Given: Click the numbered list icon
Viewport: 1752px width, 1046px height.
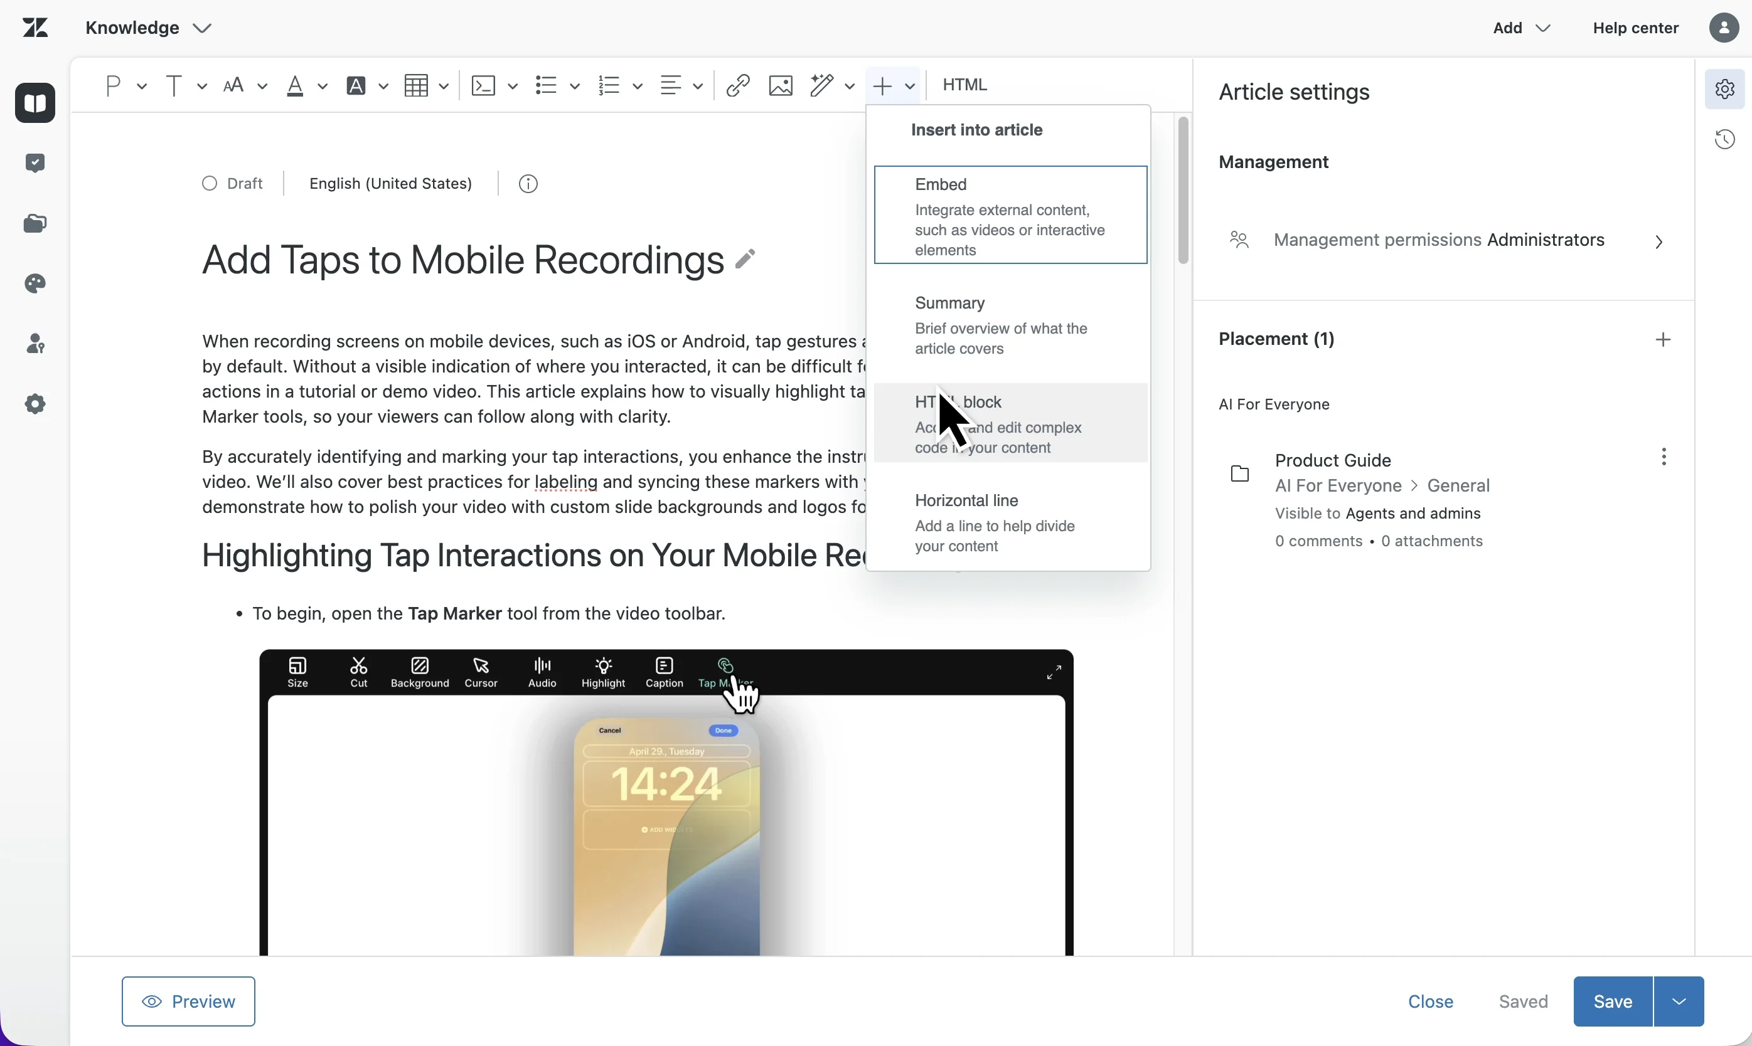Looking at the screenshot, I should (608, 85).
